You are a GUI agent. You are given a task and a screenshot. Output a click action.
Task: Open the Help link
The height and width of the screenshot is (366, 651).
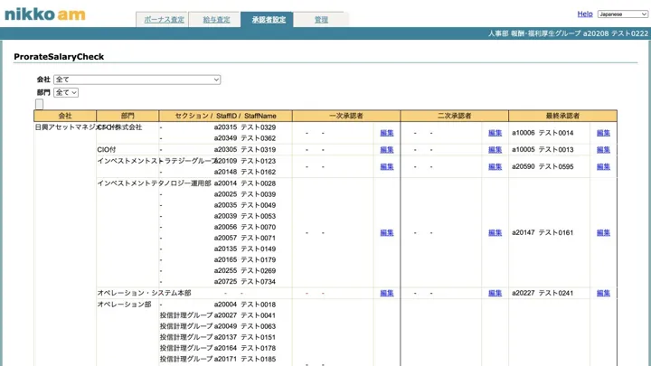tap(585, 14)
